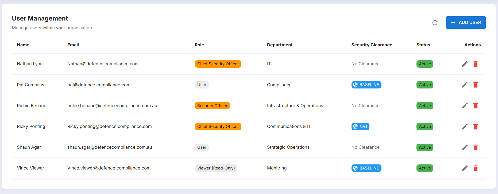Open edit for Richie Benaud
This screenshot has width=498, height=194.
tap(465, 106)
